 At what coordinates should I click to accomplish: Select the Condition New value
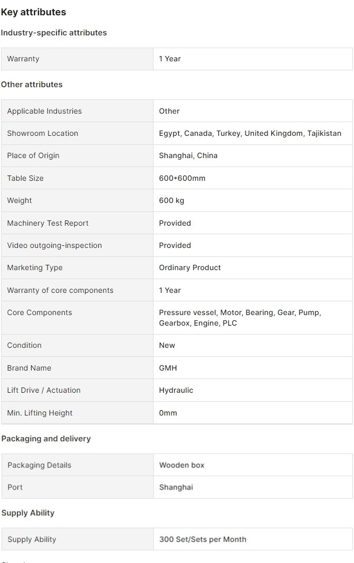coord(167,345)
